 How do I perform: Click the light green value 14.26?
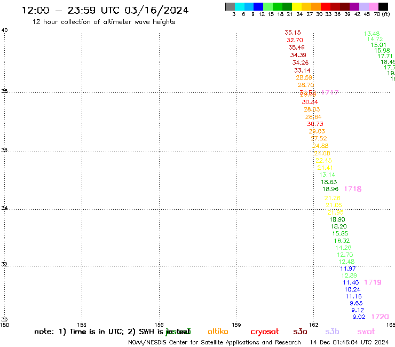point(343,248)
